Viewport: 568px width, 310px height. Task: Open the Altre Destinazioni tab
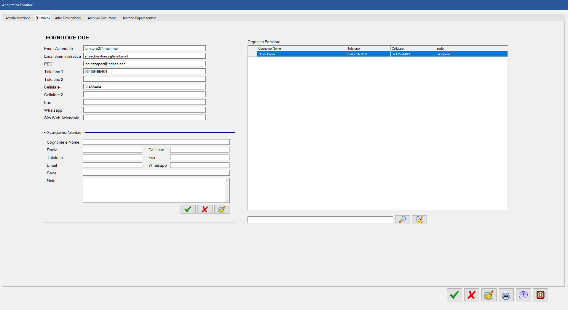click(x=68, y=18)
